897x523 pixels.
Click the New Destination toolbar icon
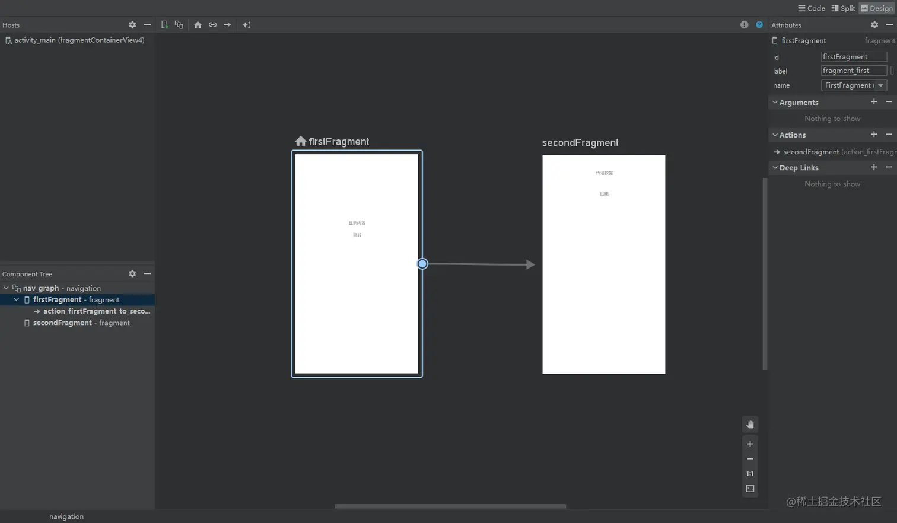(x=164, y=25)
